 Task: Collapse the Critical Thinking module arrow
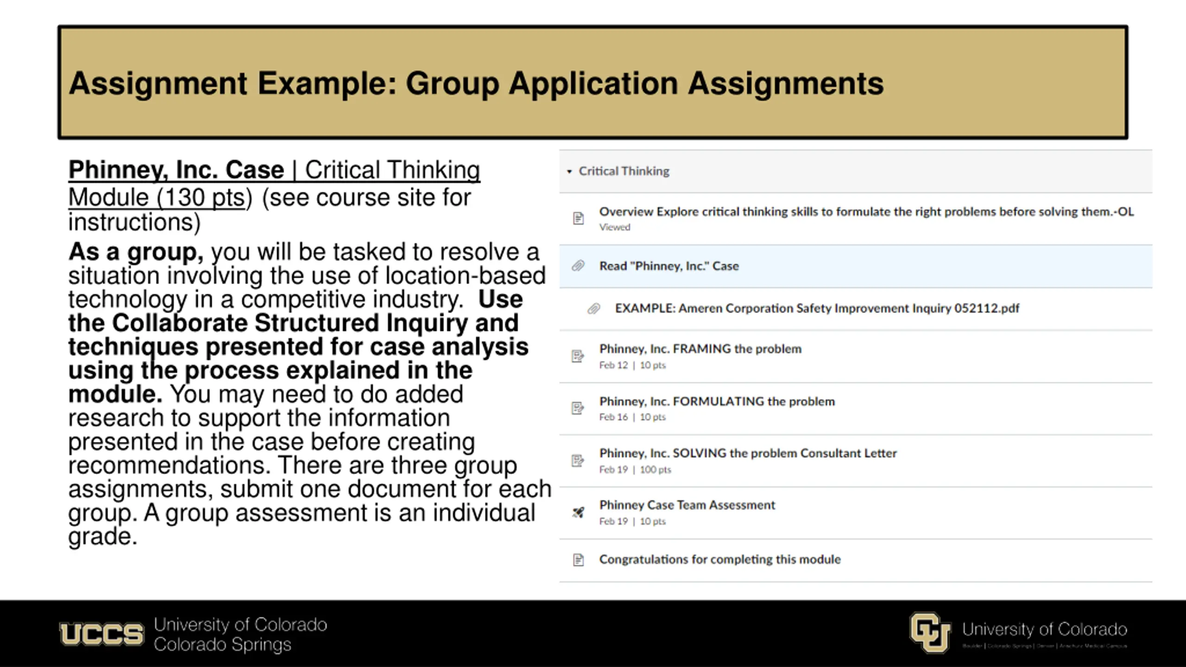pos(569,171)
